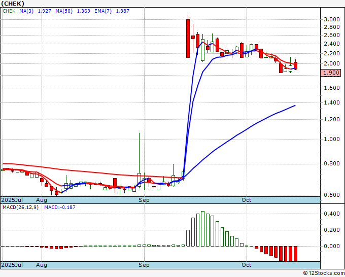Click 2025Jul on price chart date axis
This screenshot has width=345, height=277.
tap(12, 200)
